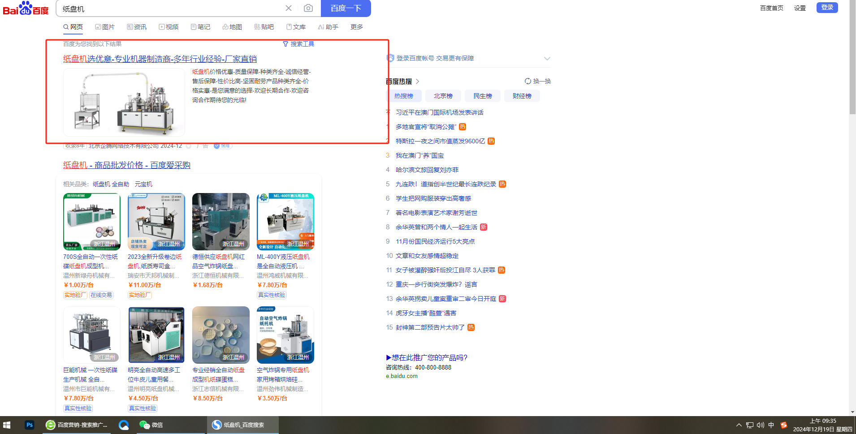Open the volume control tray icon

pyautogui.click(x=761, y=425)
